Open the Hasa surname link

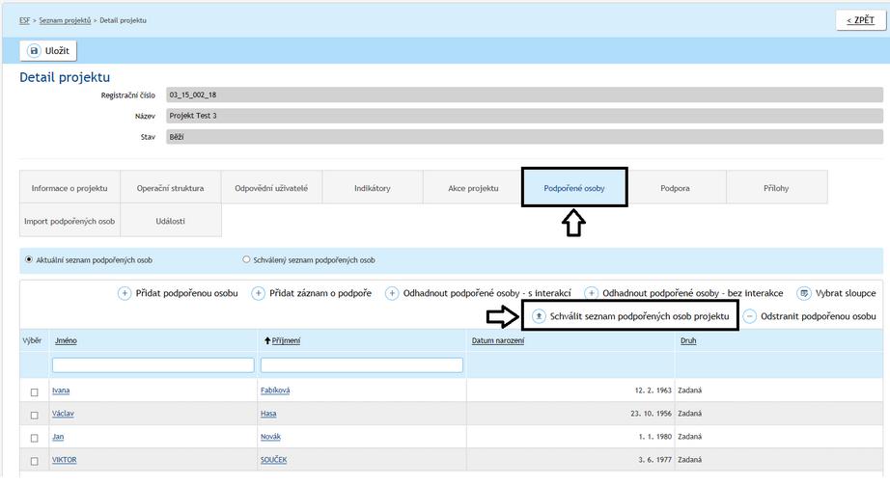(268, 414)
